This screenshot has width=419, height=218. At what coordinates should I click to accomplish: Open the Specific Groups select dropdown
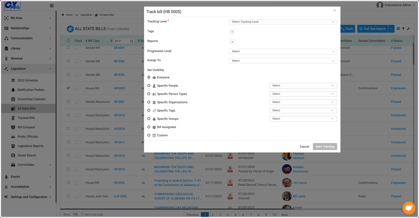point(303,119)
